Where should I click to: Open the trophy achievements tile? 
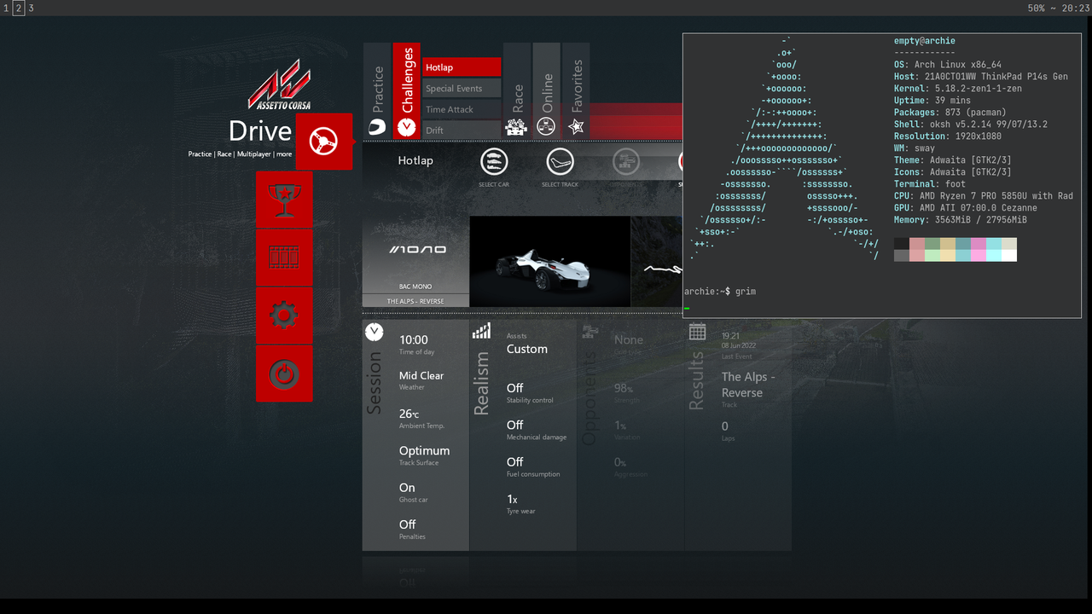pyautogui.click(x=284, y=200)
